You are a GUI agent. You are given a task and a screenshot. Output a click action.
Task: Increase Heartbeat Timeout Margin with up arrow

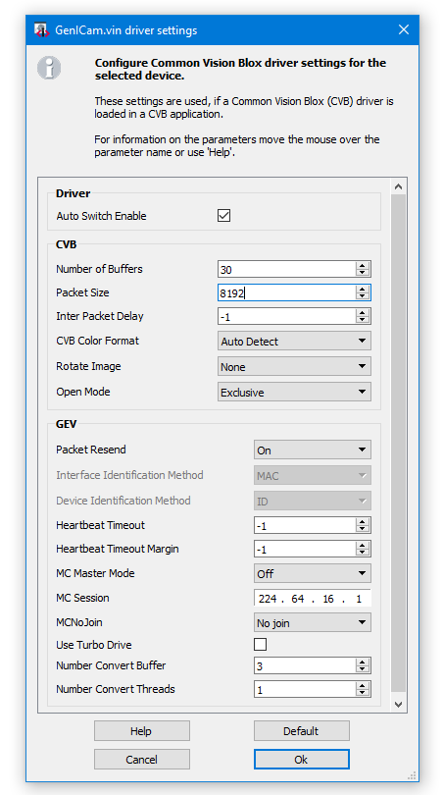(362, 546)
